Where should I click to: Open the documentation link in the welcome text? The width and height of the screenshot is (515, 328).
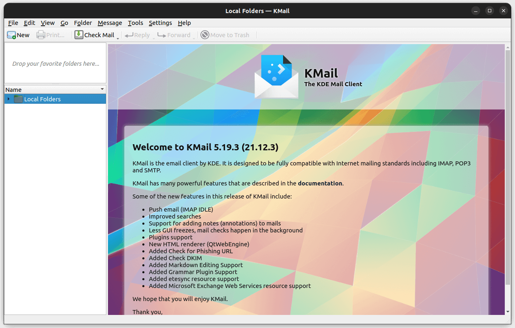click(x=320, y=183)
